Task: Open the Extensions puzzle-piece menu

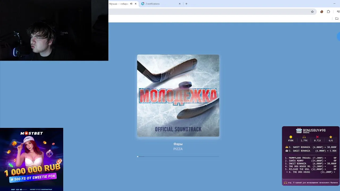Action: tap(328, 12)
